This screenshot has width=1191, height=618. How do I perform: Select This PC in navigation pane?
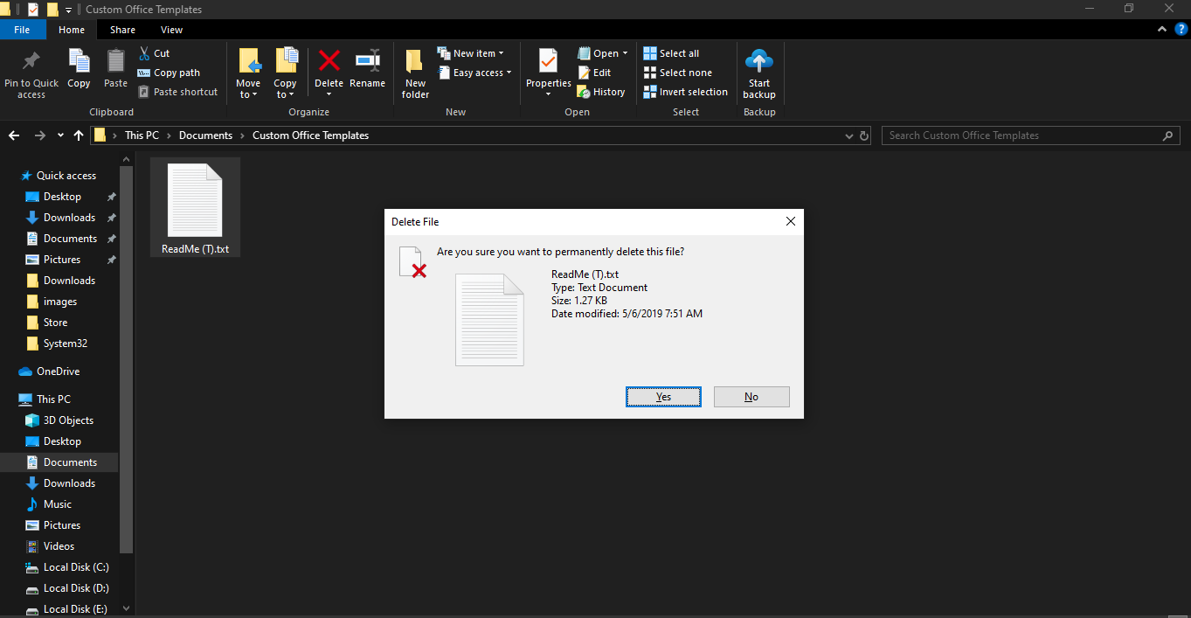point(52,399)
